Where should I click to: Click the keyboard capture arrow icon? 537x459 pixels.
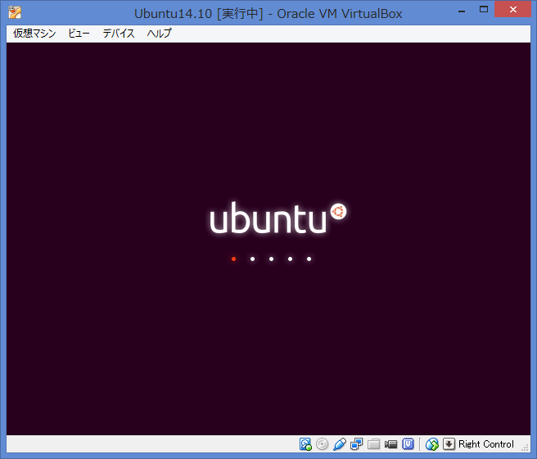tap(449, 444)
